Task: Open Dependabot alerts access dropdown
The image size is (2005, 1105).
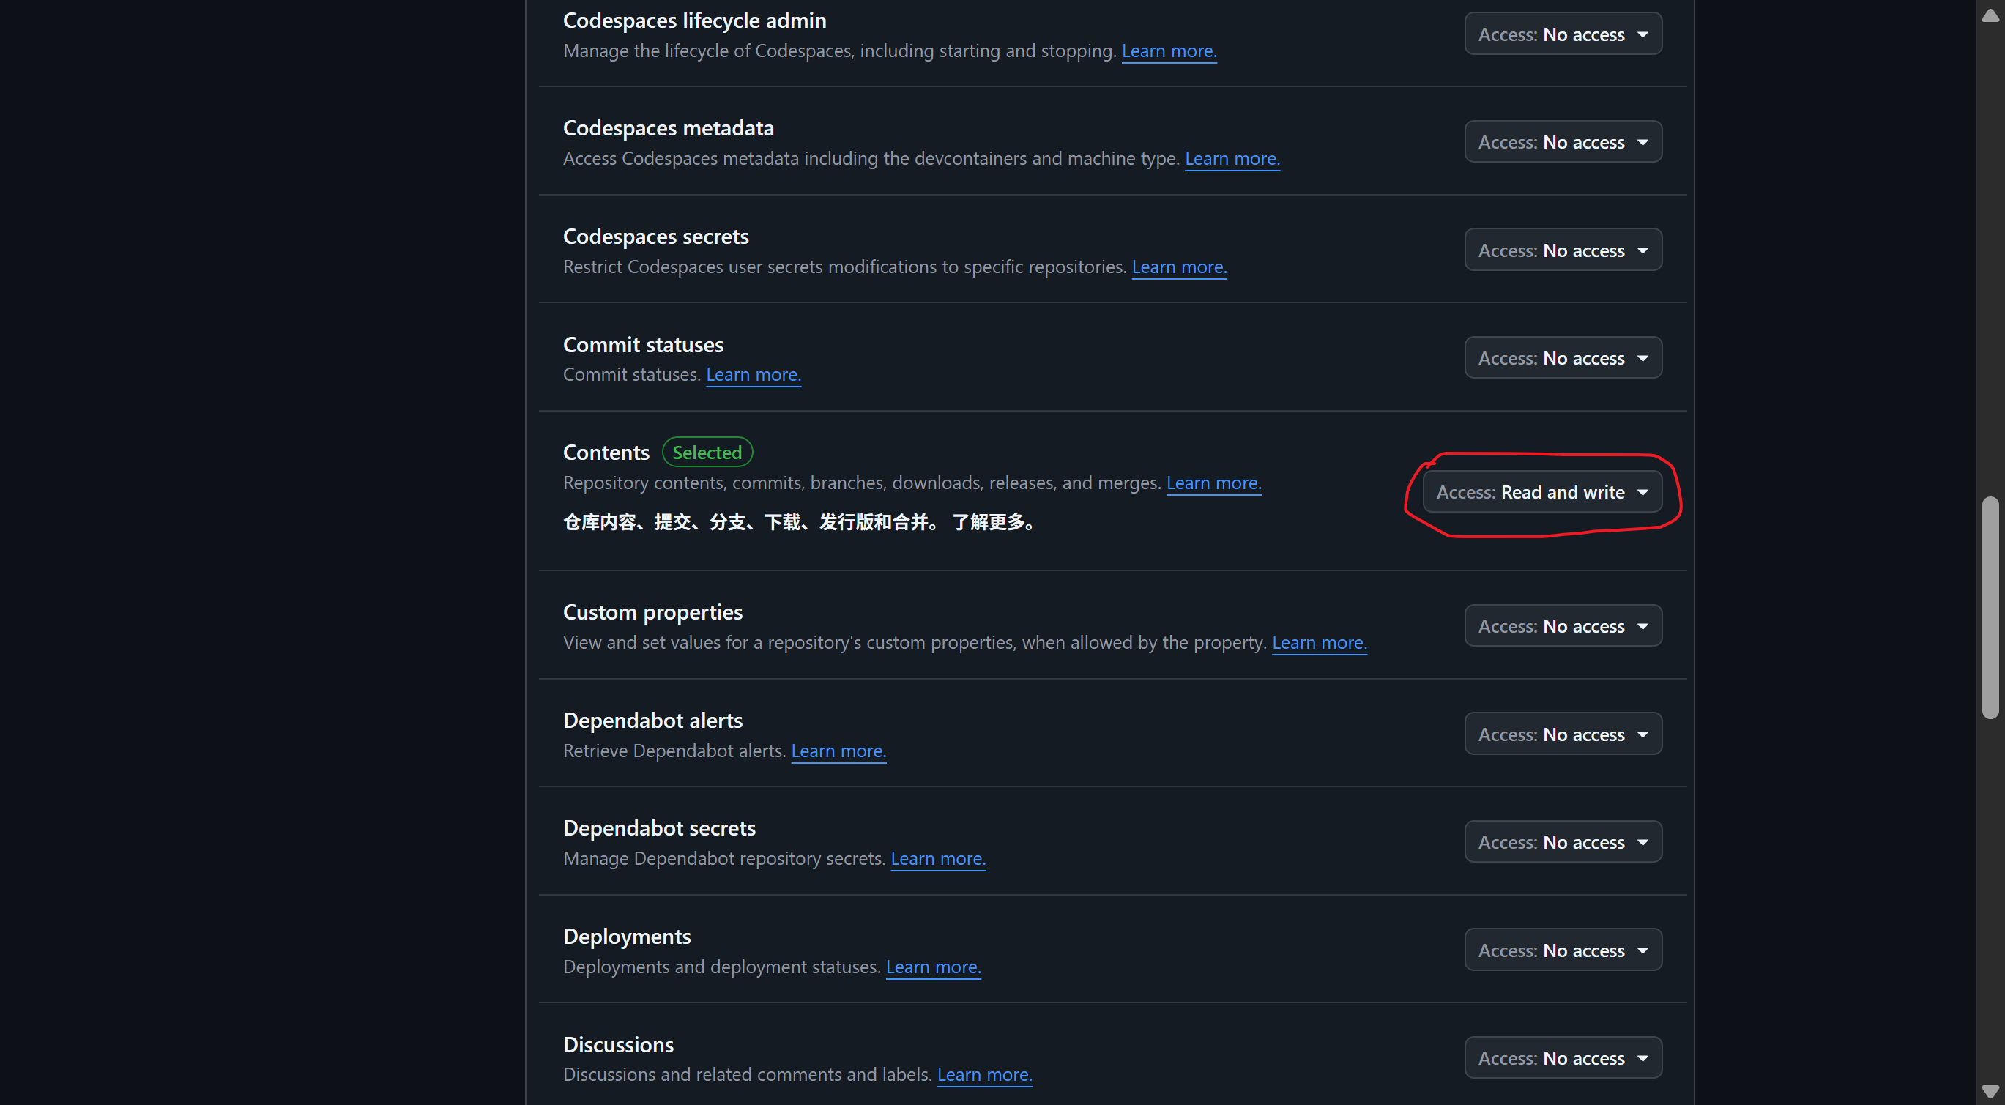Action: 1562,734
